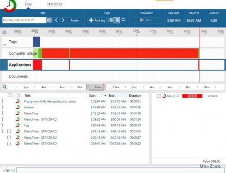The height and width of the screenshot is (173, 226).
Task: Toggle the select-all checkbox in list header
Action: point(9,95)
